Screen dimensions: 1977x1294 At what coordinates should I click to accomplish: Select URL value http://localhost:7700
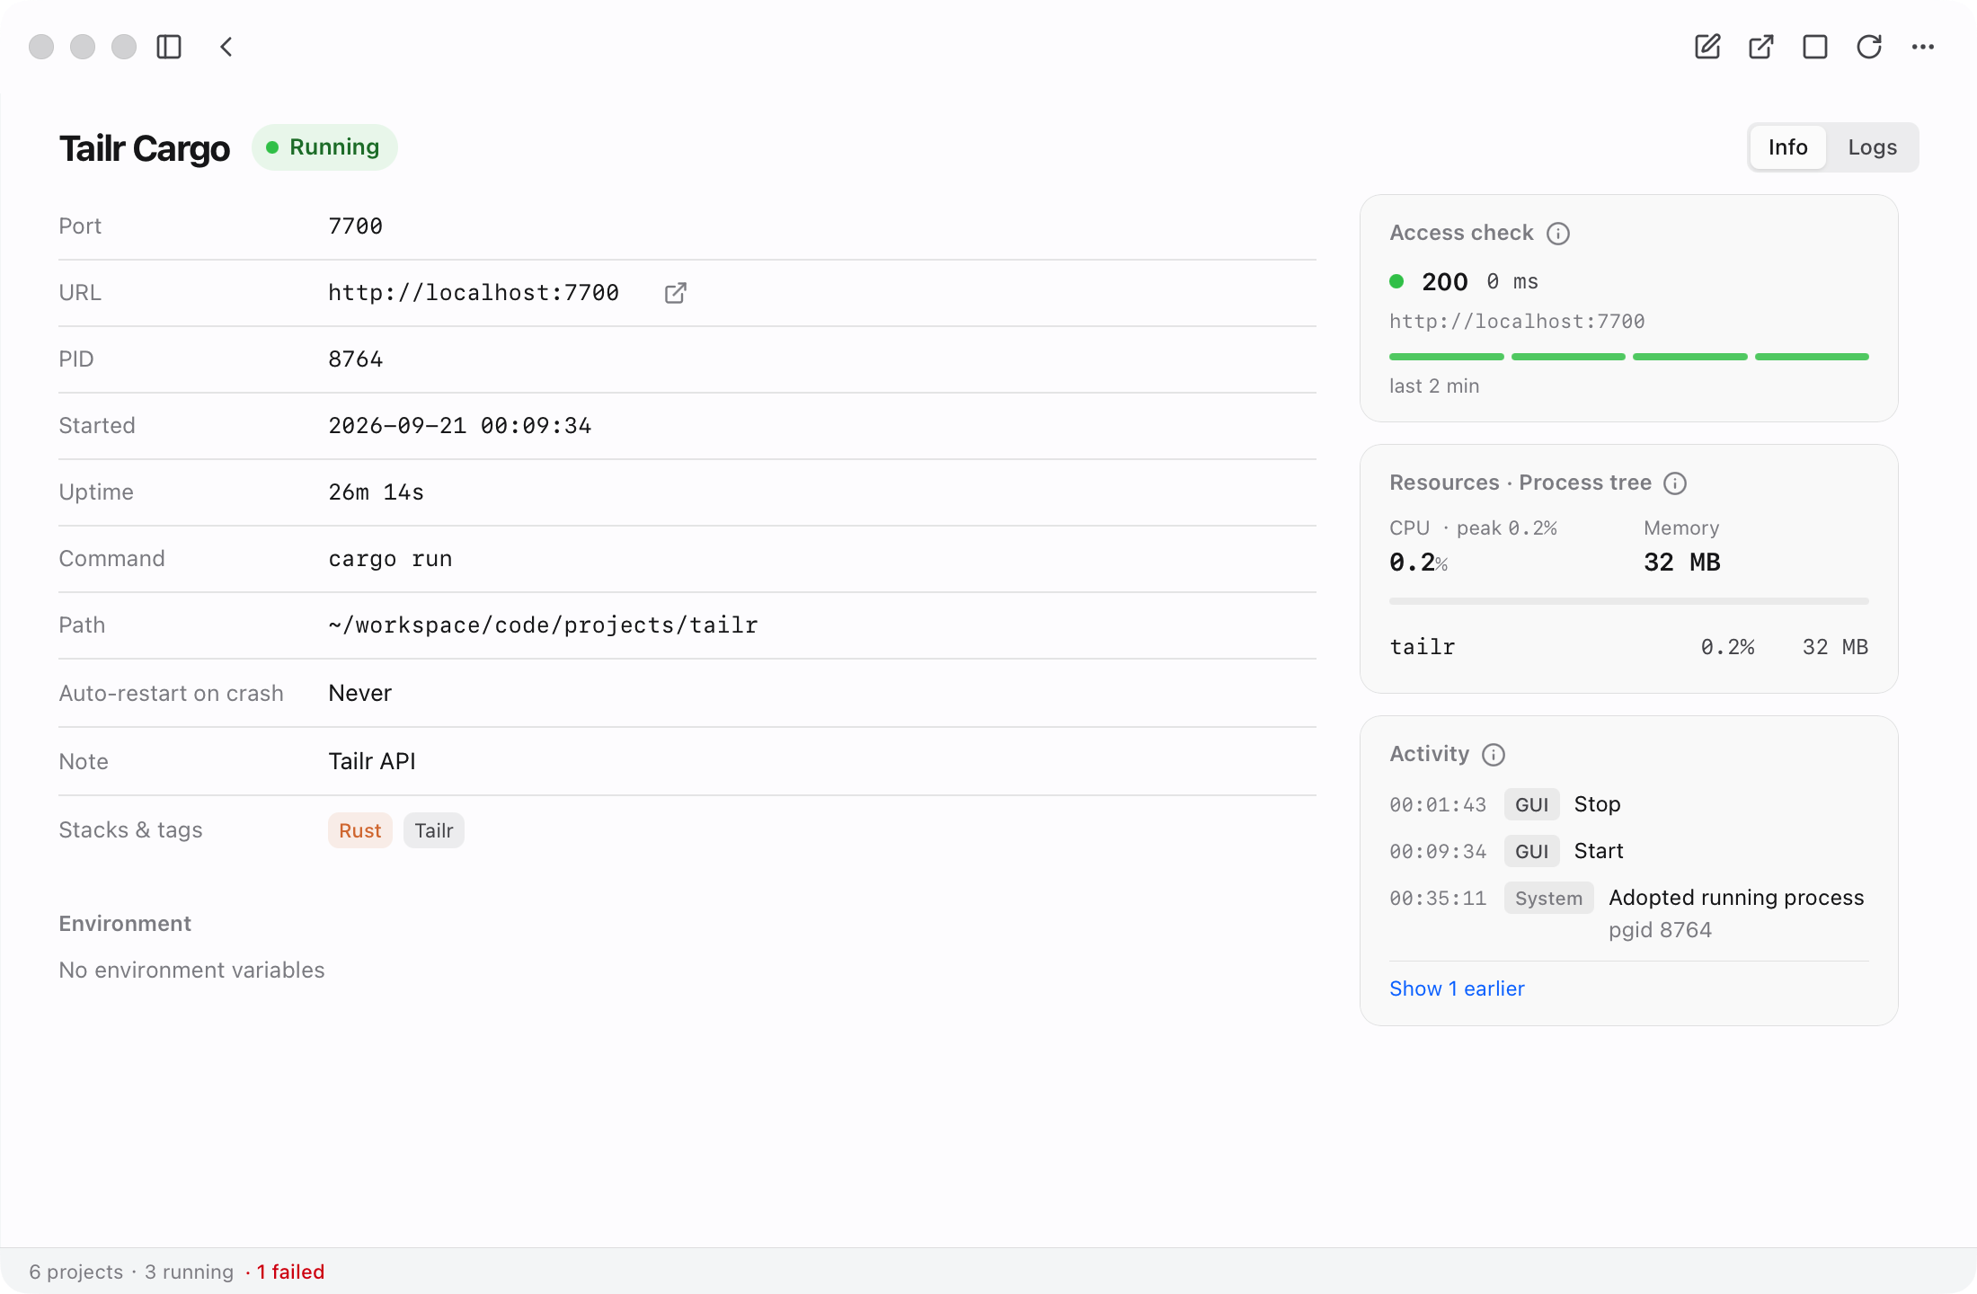(x=474, y=293)
